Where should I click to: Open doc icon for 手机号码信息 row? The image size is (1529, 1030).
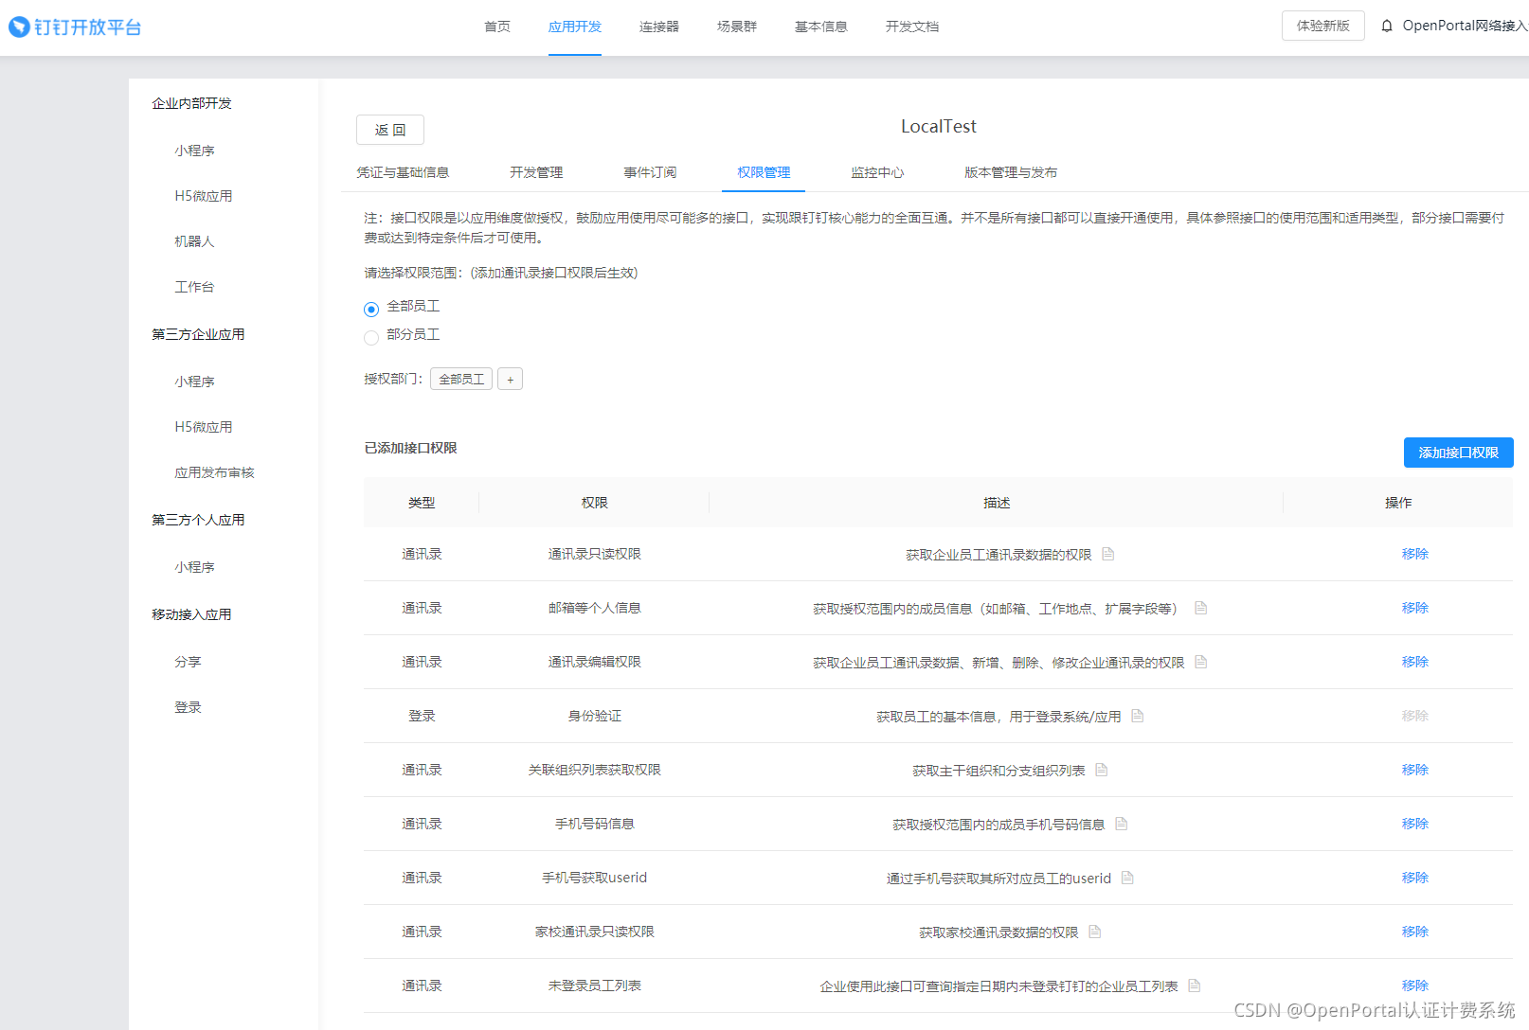(x=1121, y=824)
